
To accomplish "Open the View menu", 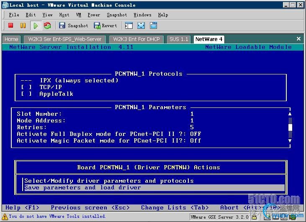I will pyautogui.click(x=47, y=15).
